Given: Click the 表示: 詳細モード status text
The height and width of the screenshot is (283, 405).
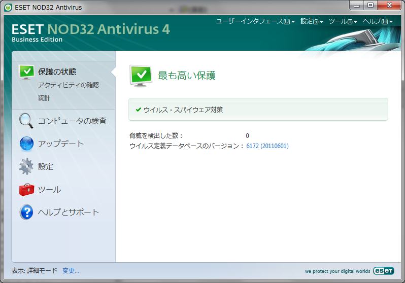Looking at the screenshot, I should [x=35, y=271].
